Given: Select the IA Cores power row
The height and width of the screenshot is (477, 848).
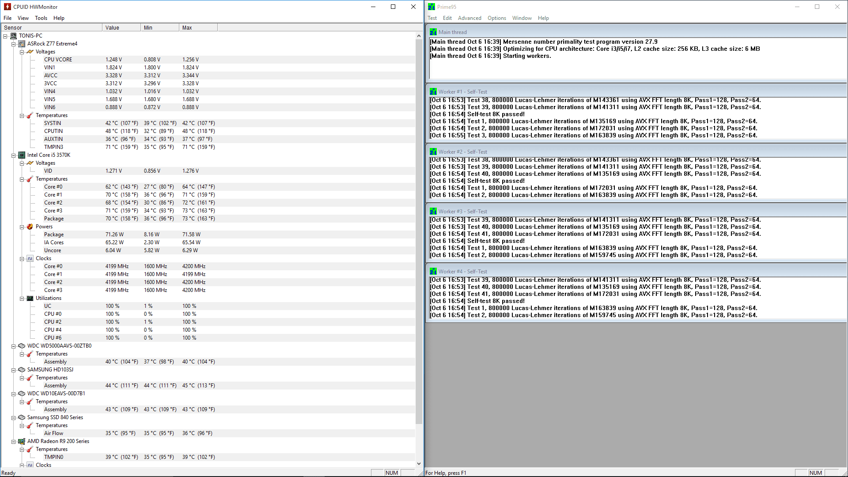Looking at the screenshot, I should point(208,242).
